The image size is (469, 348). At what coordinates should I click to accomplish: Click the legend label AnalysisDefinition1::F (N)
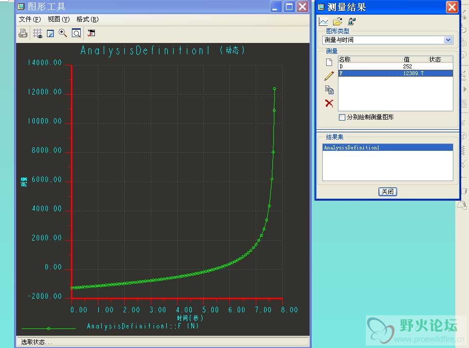tap(143, 326)
